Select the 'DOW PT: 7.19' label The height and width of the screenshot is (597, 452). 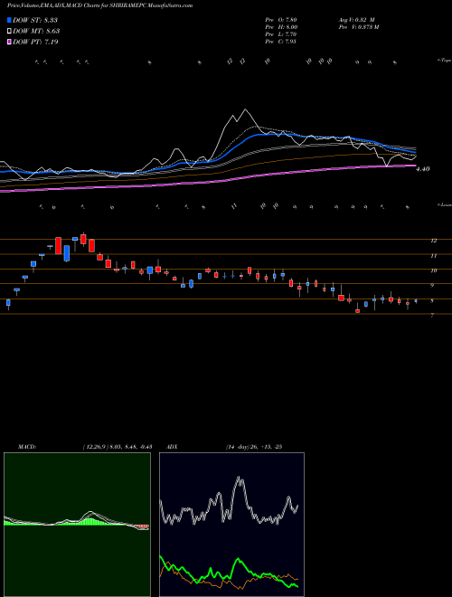point(35,42)
